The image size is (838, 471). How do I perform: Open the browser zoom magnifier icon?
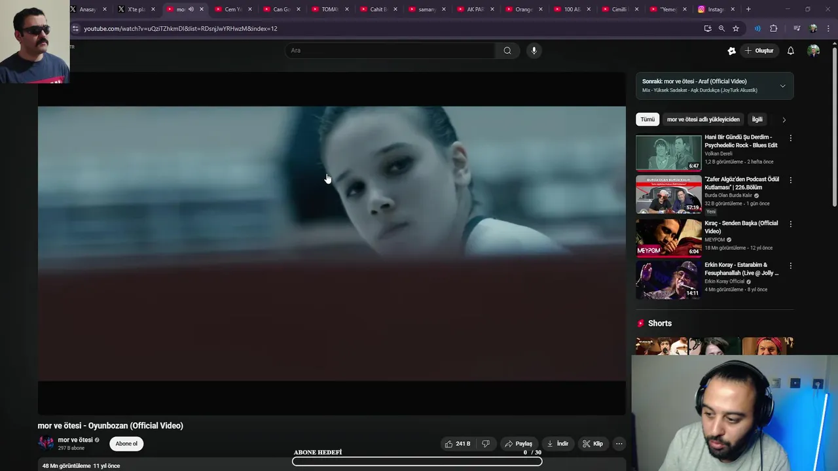click(721, 29)
